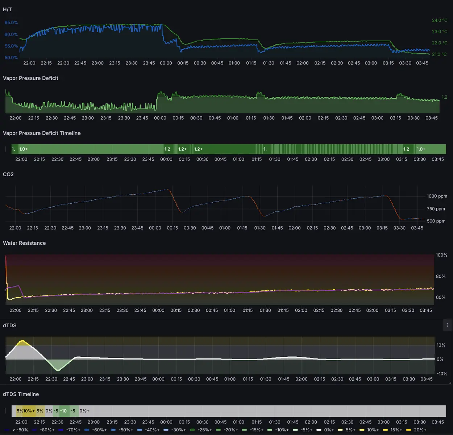Toggle the -60%+ series via legend label
Viewport: 453px width, 435px height.
100,430
